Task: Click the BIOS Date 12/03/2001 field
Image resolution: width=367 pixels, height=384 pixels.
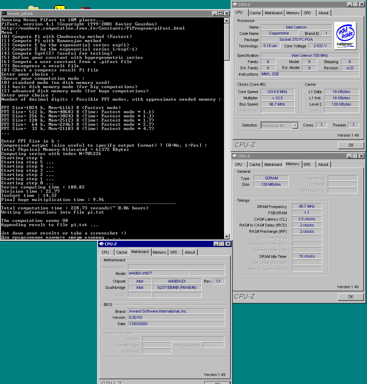Action: click(x=176, y=324)
